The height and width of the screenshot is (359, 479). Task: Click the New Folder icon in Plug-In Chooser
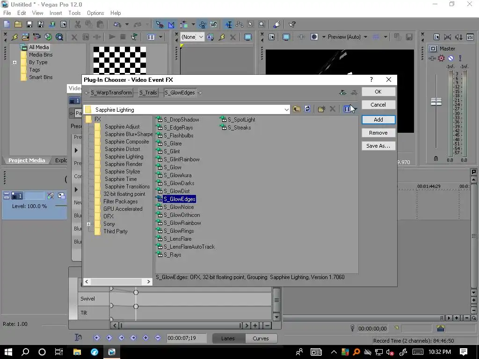point(321,109)
